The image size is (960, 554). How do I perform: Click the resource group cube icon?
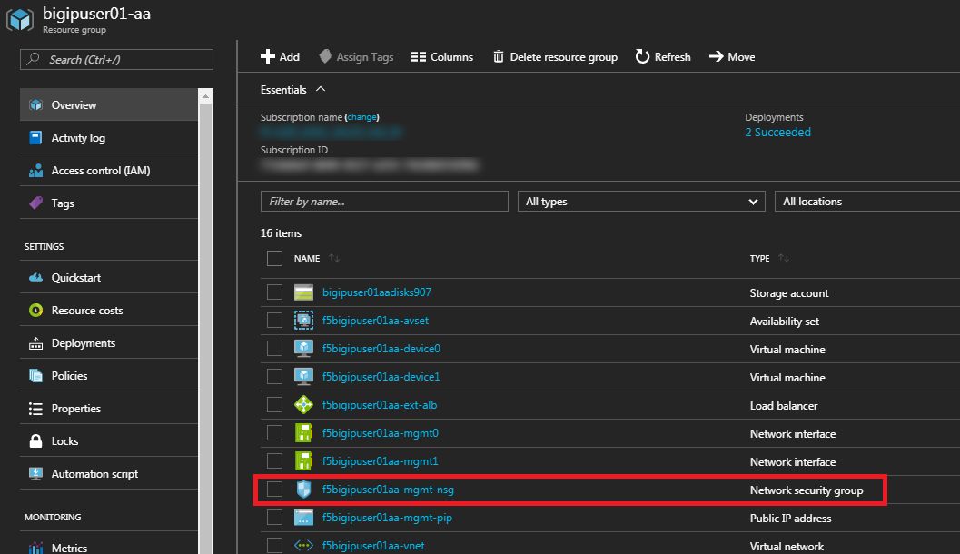coord(20,20)
